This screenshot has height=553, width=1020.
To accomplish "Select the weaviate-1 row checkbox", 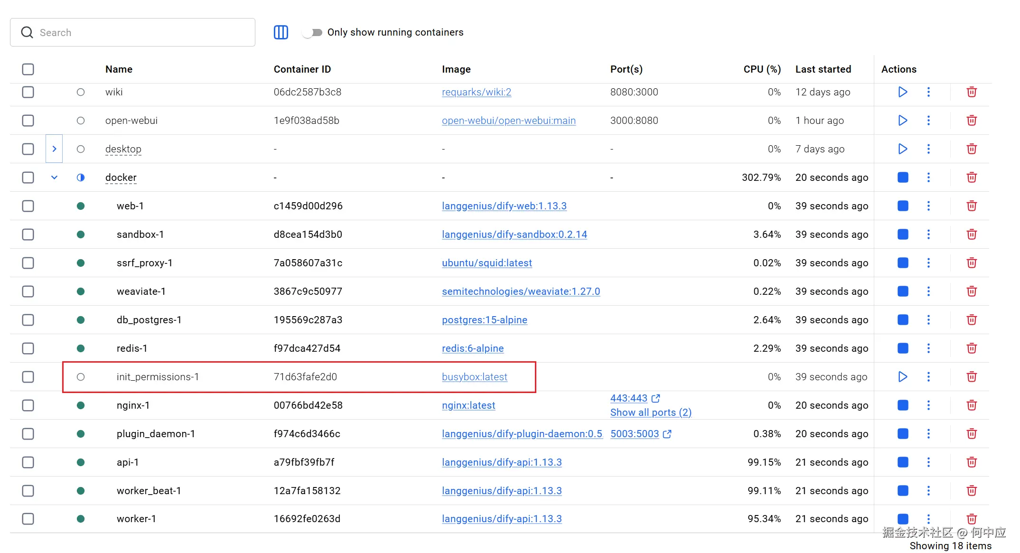I will click(28, 291).
